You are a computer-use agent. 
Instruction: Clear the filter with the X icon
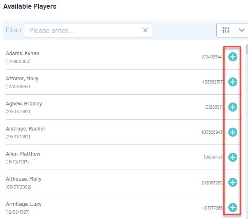[x=145, y=30]
